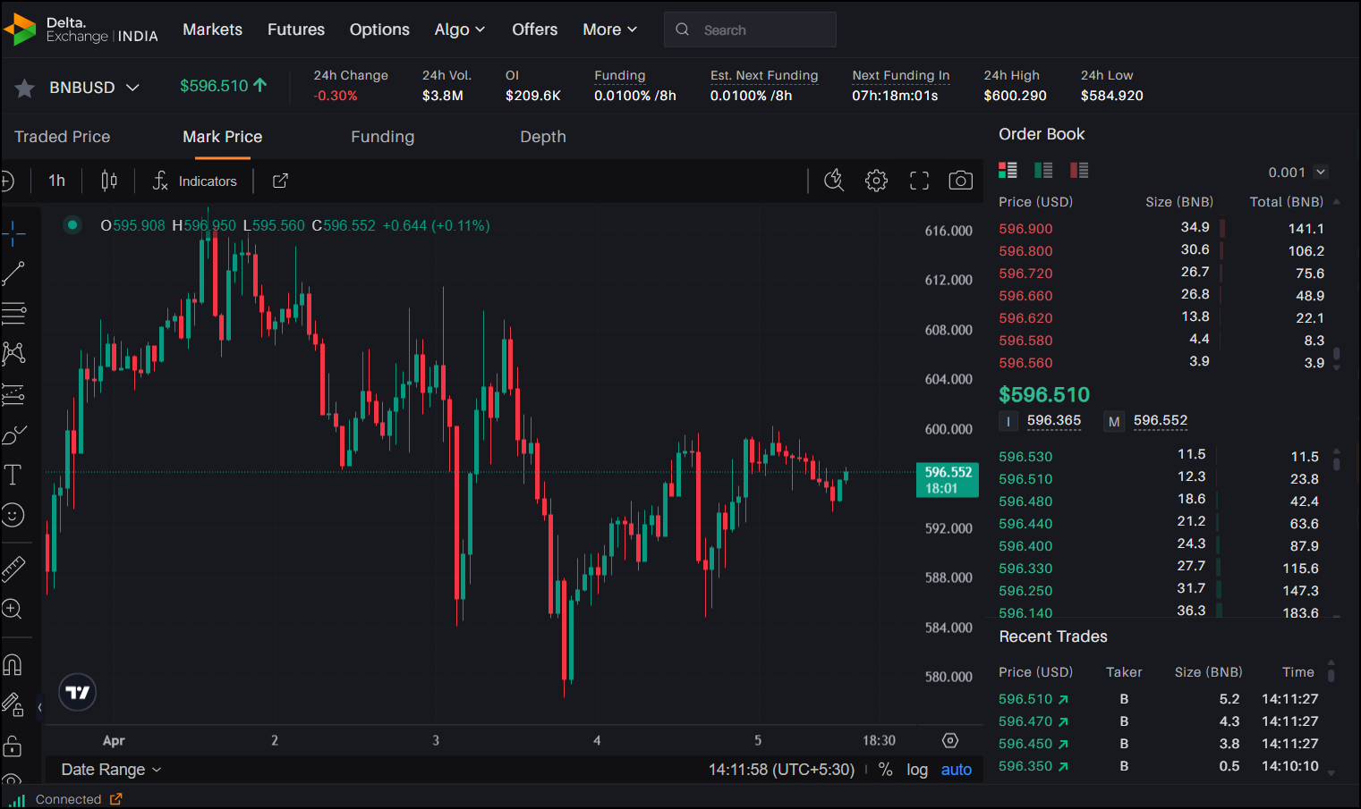
Task: Toggle logarithmic scale on price axis
Action: point(916,770)
